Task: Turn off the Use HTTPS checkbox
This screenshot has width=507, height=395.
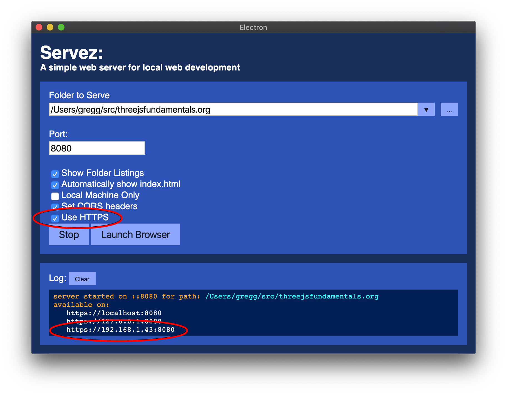Action: tap(55, 218)
